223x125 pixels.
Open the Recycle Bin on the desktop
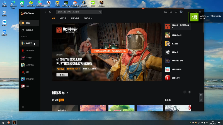click(x=4, y=14)
